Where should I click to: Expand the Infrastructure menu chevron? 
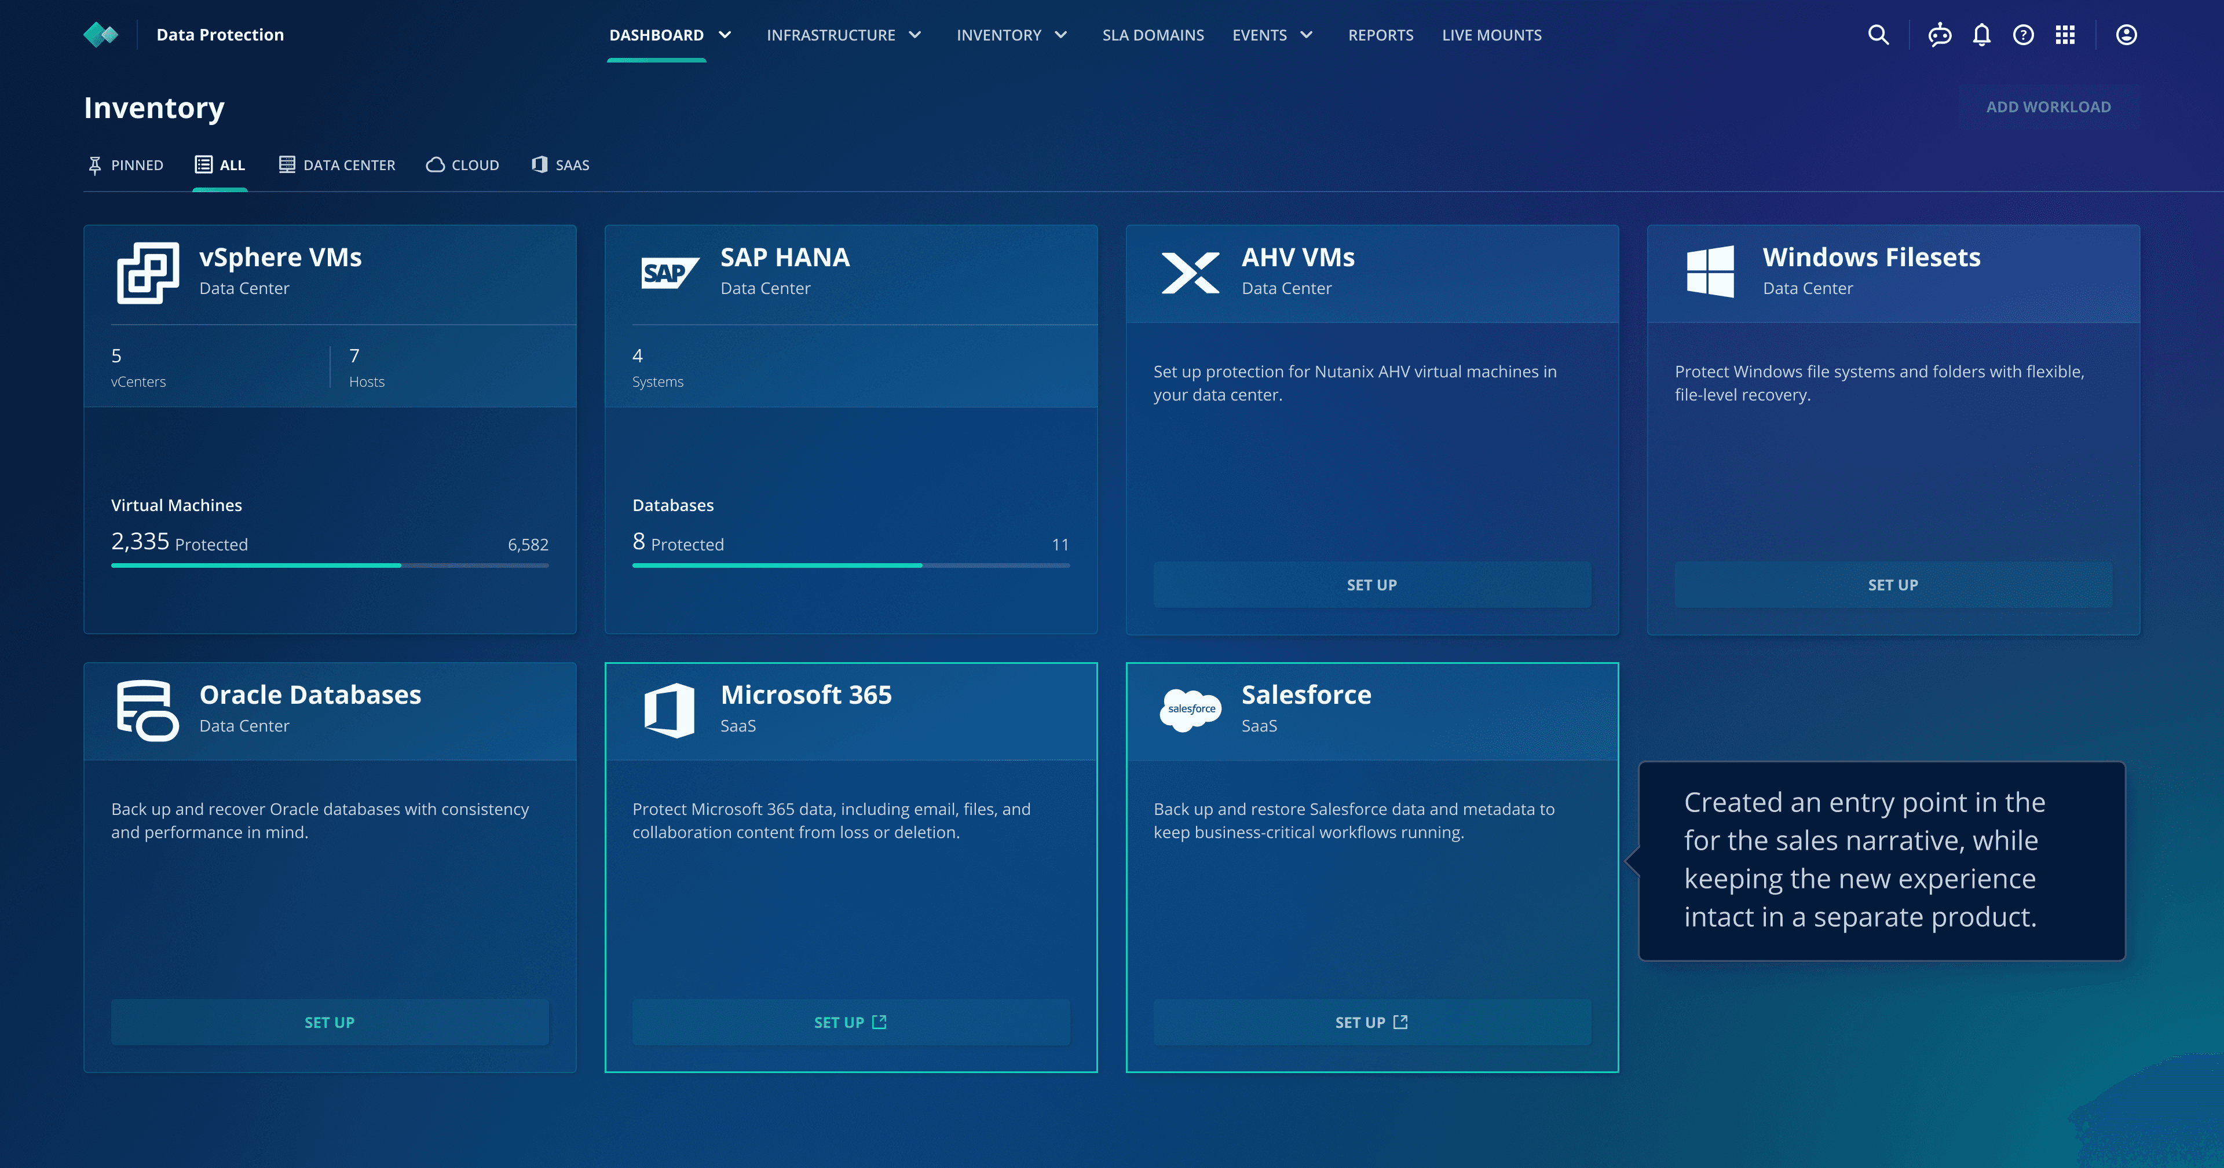[915, 35]
